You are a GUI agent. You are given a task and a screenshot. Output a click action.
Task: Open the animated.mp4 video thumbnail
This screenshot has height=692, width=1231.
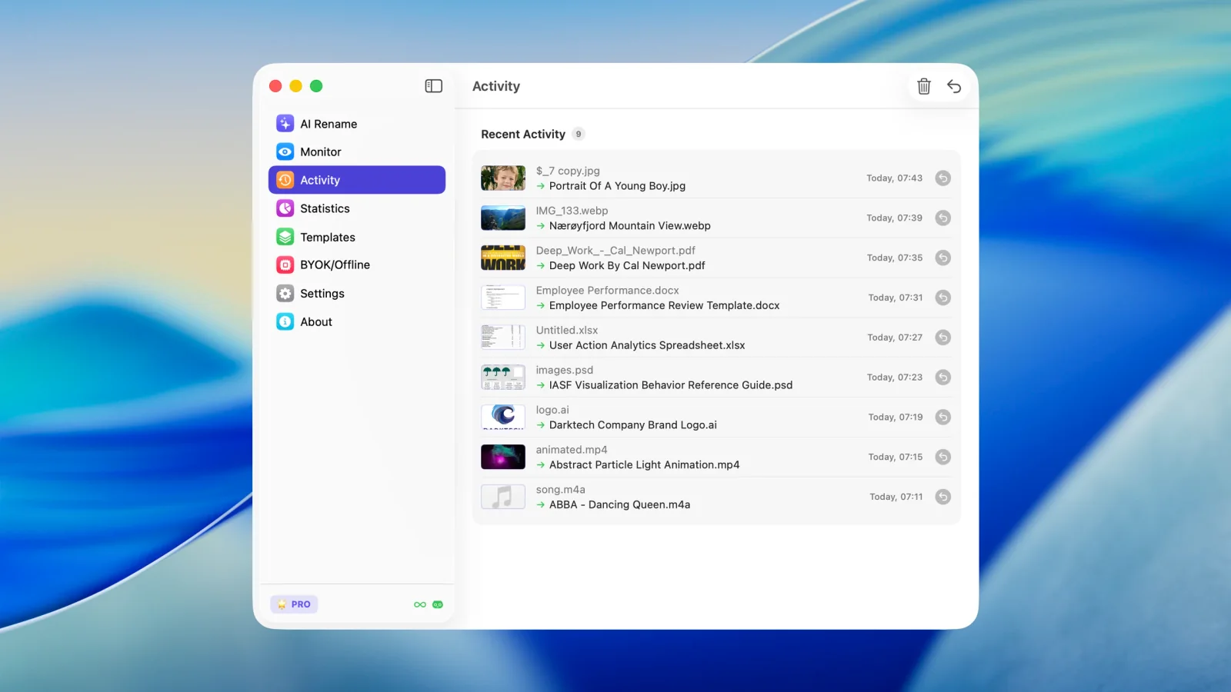pyautogui.click(x=503, y=457)
